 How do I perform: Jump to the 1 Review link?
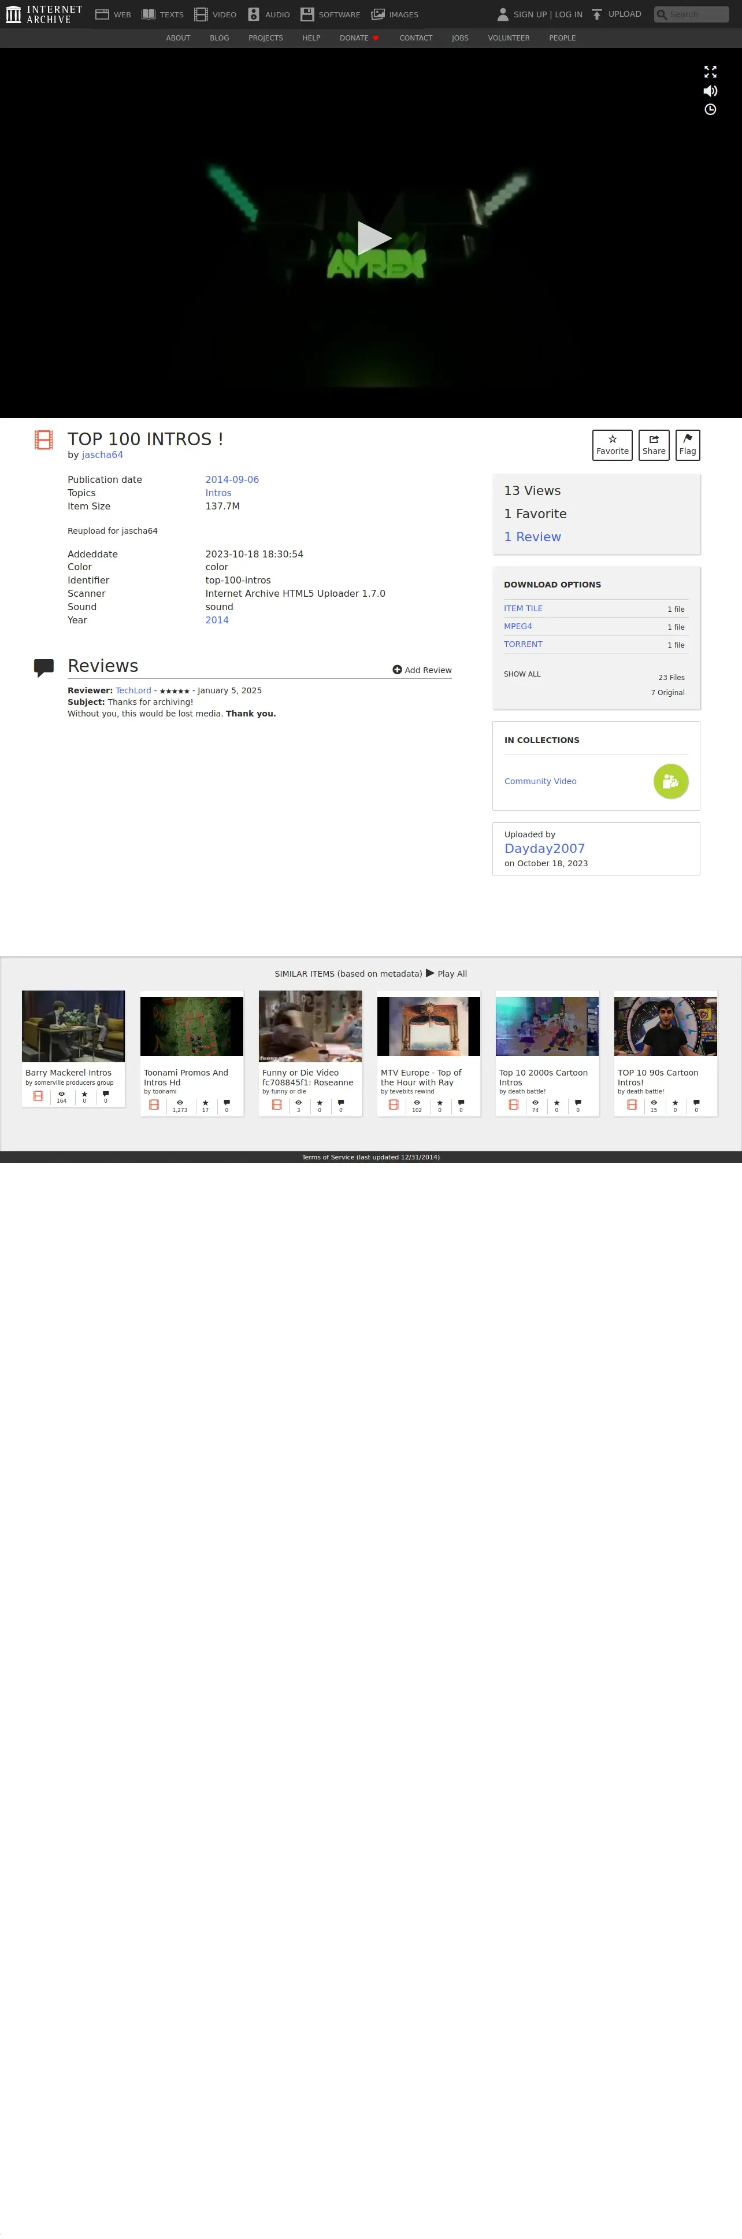(533, 537)
